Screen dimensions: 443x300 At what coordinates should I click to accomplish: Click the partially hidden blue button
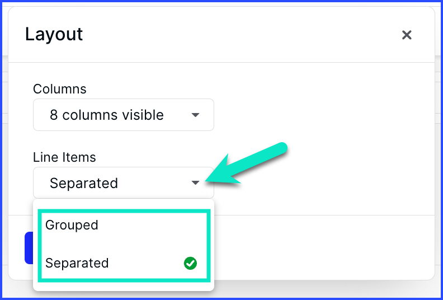click(x=29, y=248)
